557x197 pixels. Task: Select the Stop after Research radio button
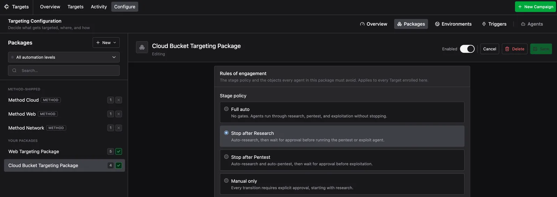226,133
